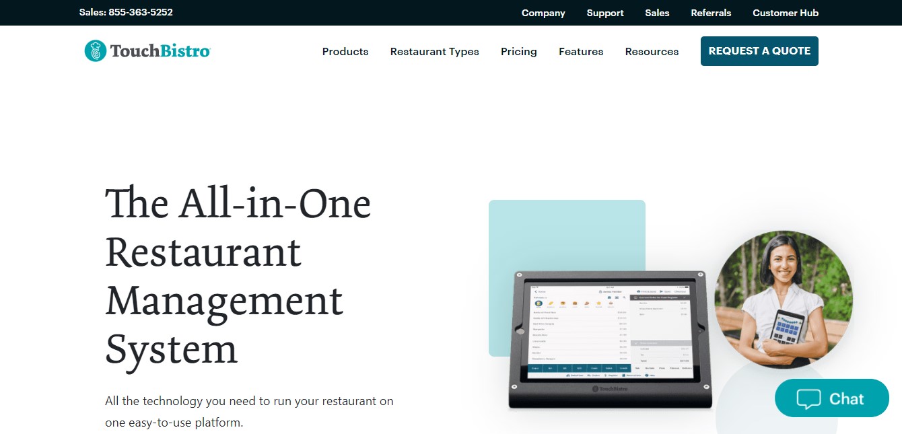The image size is (902, 434).
Task: Click the Request a Quote button
Action: (759, 51)
